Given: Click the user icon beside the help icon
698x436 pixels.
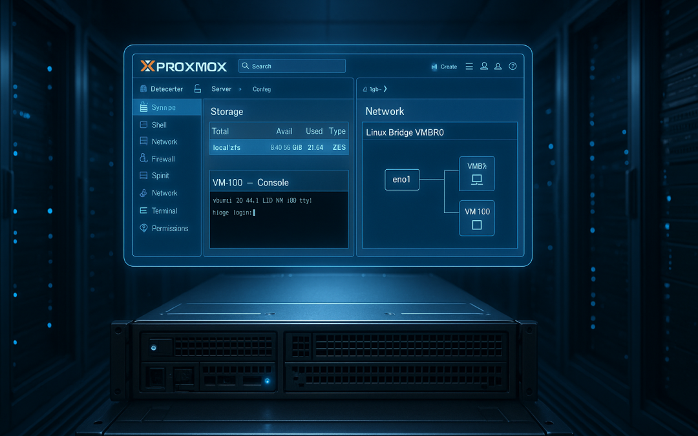Looking at the screenshot, I should pyautogui.click(x=498, y=67).
